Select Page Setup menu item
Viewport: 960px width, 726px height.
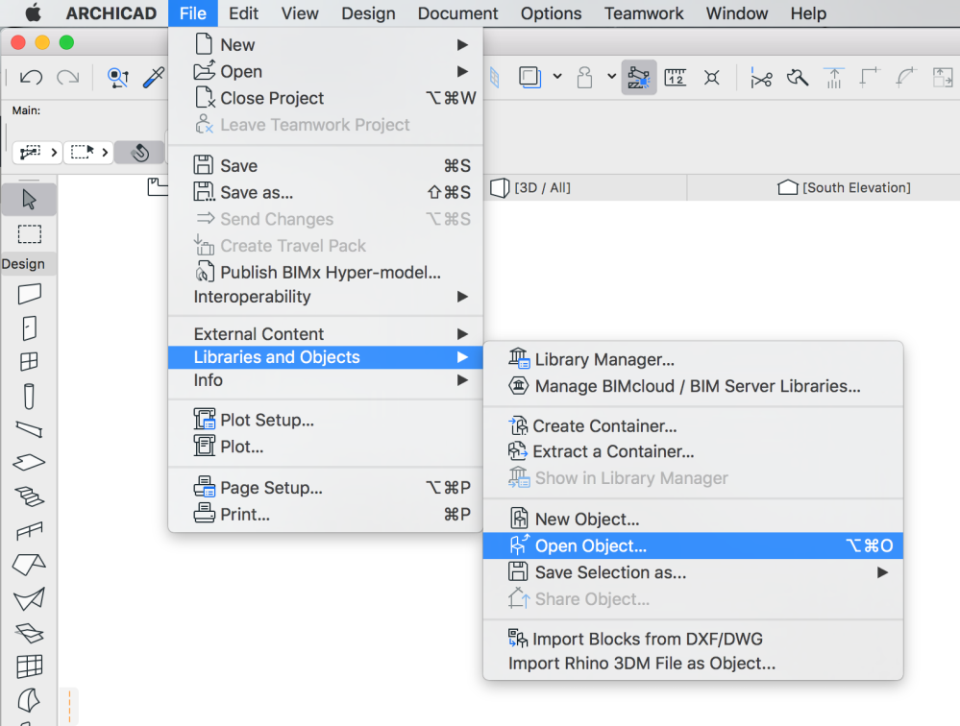326,488
